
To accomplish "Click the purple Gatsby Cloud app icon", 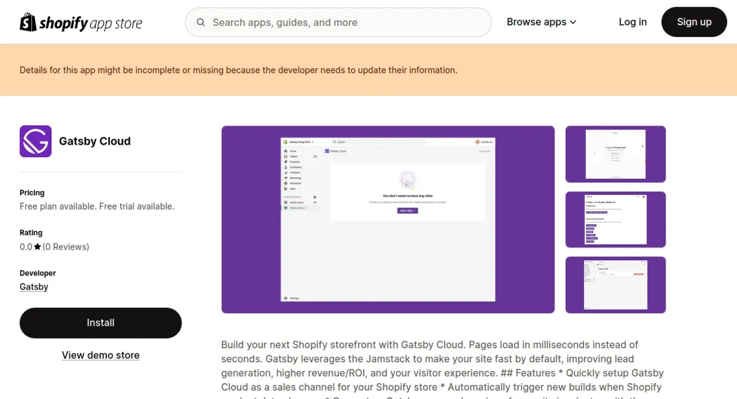I will (x=36, y=141).
